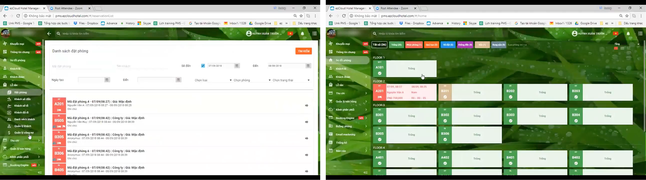Switch to the list room view icon
The height and width of the screenshot is (180, 646).
point(629,48)
